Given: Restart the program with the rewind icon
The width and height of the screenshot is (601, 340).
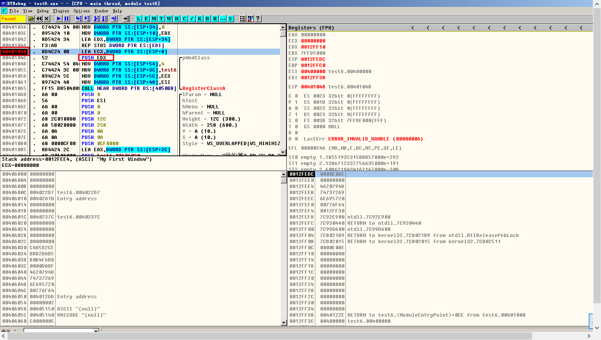Looking at the screenshot, I should 39,18.
